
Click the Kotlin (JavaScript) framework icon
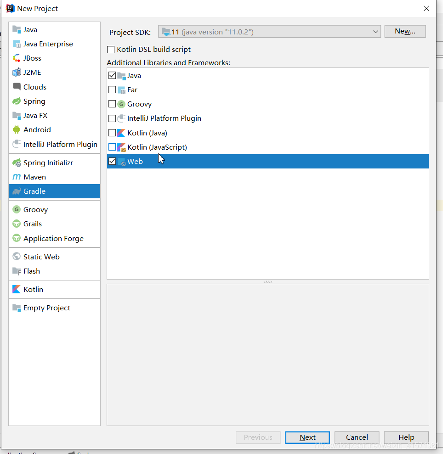[121, 147]
